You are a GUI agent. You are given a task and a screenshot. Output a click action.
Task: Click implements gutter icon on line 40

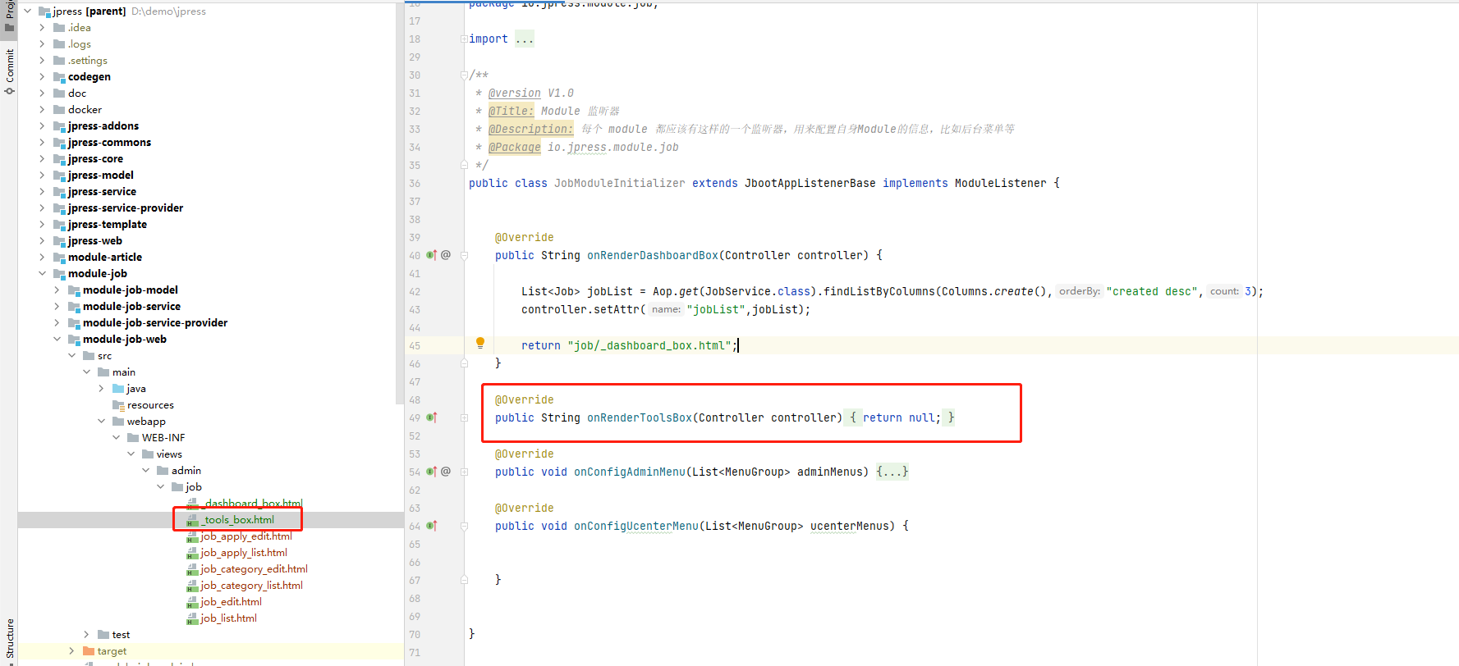click(432, 255)
